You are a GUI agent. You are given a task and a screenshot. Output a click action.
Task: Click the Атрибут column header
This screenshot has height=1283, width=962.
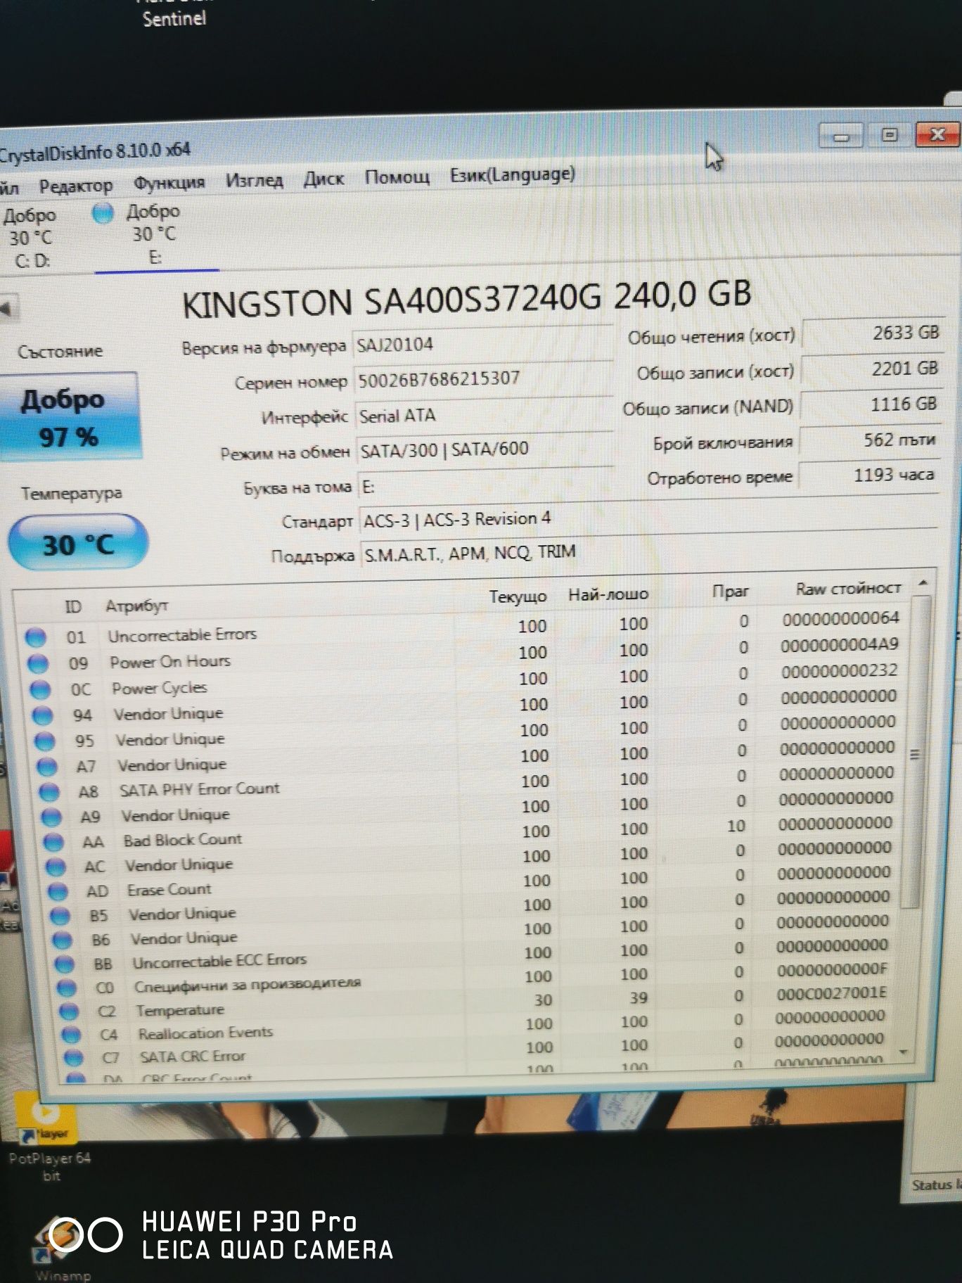coord(137,606)
